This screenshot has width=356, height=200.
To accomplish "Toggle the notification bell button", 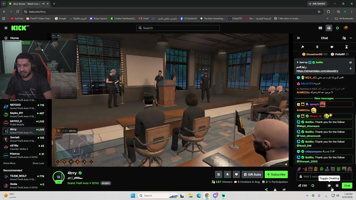I will (228, 174).
